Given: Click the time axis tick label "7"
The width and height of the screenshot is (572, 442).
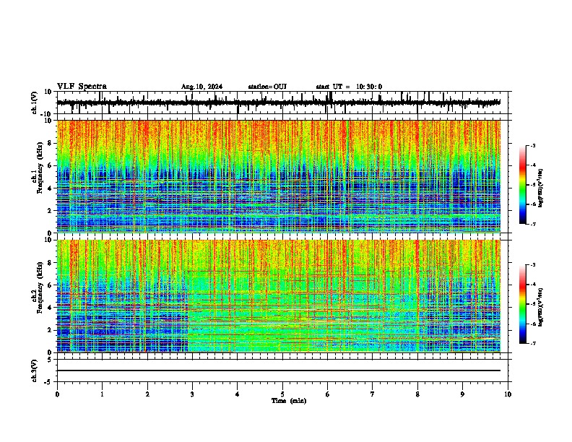Looking at the screenshot, I should (x=373, y=394).
